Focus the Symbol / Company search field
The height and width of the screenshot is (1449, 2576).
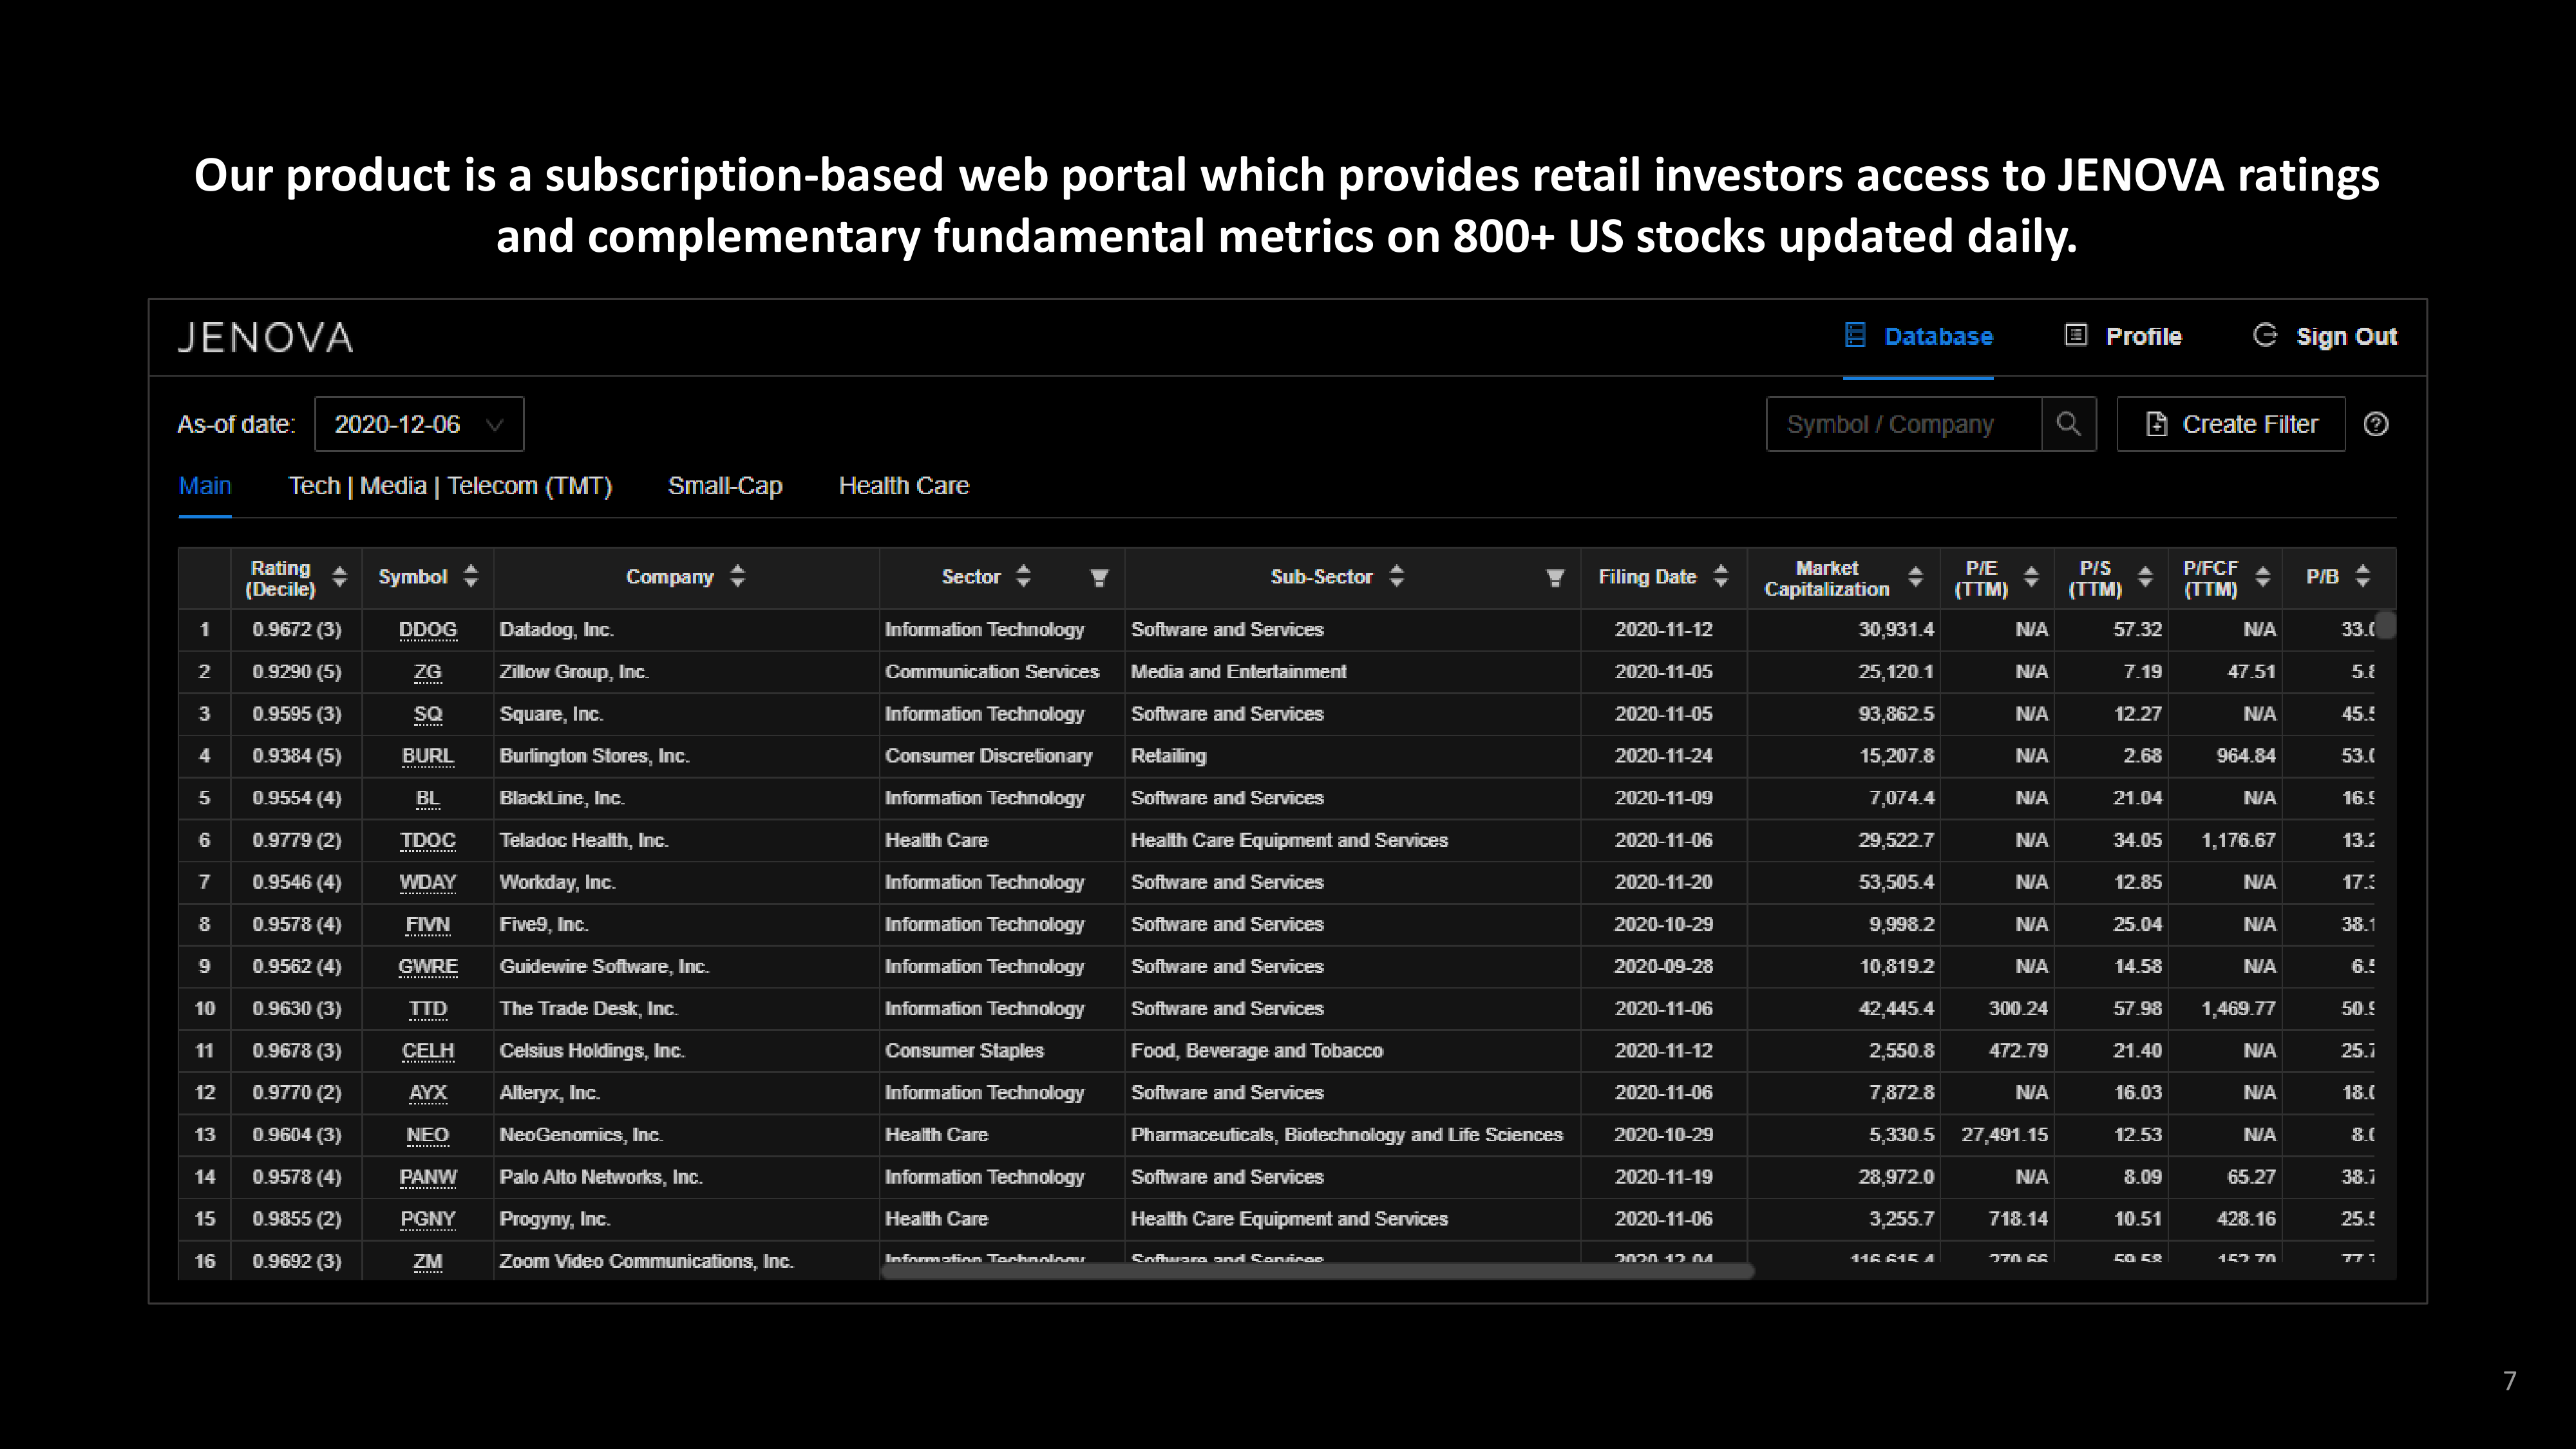point(1904,424)
